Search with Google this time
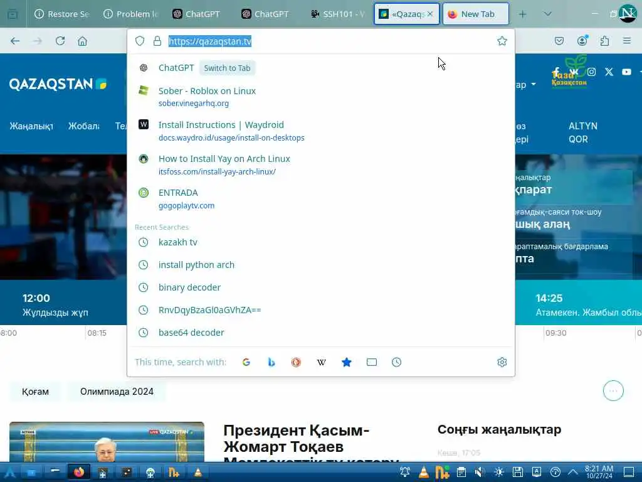 coord(246,362)
